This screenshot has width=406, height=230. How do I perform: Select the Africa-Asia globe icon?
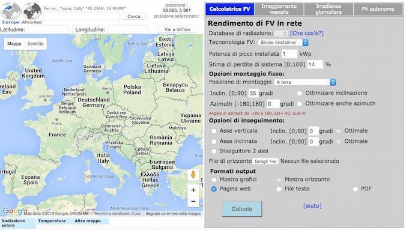(32, 11)
